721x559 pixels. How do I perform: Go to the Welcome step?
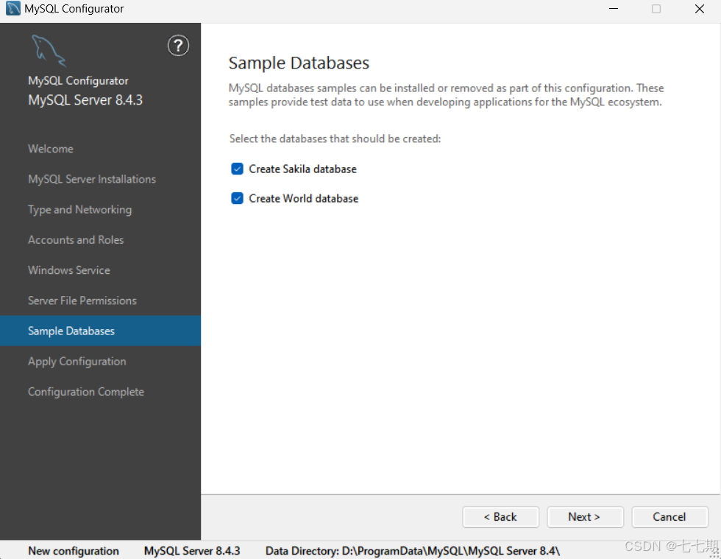pos(51,149)
